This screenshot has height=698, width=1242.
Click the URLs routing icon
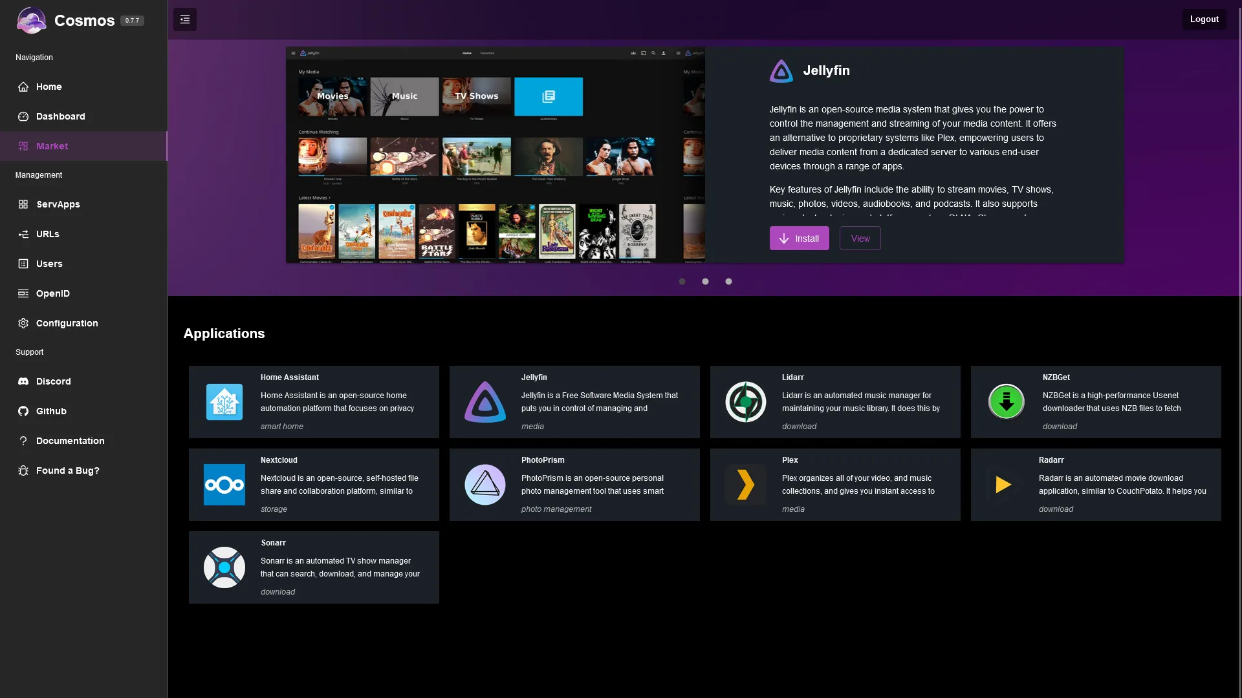pyautogui.click(x=23, y=234)
